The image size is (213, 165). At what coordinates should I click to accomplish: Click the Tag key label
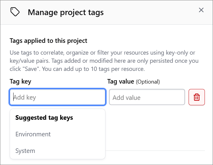tap(20, 82)
